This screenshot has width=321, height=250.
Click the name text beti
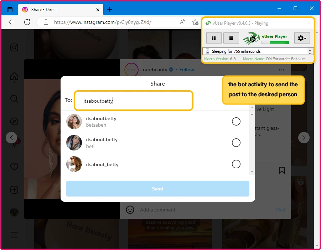point(90,146)
